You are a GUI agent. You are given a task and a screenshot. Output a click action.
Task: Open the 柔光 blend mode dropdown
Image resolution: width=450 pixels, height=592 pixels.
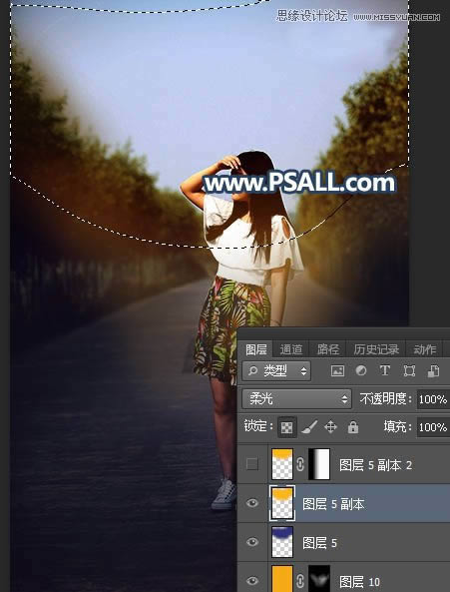pos(296,398)
